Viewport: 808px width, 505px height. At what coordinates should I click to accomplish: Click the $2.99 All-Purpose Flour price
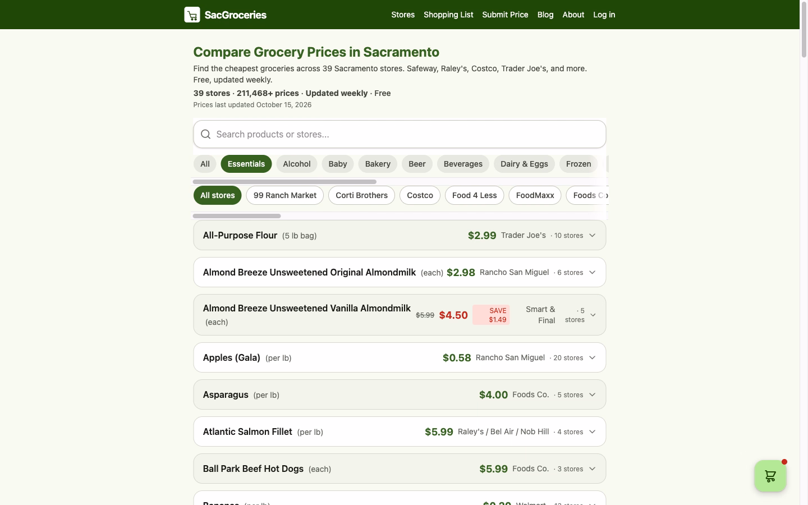(x=482, y=236)
